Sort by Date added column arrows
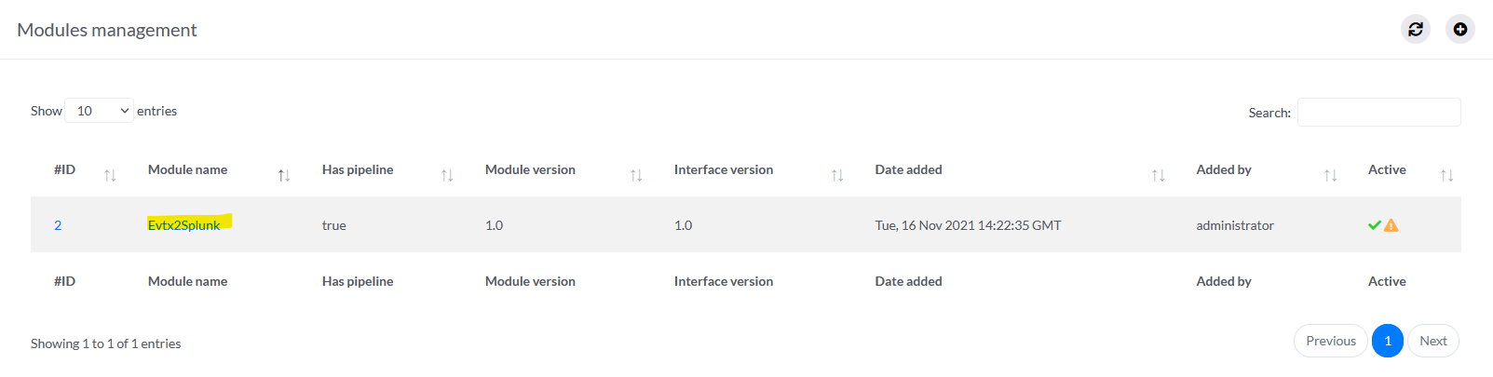This screenshot has height=377, width=1493. click(1158, 175)
